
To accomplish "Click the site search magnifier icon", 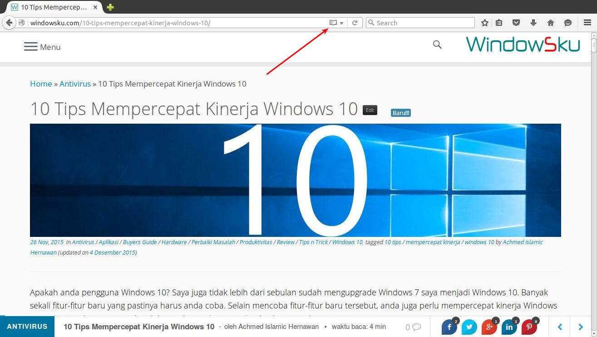I will coord(437,44).
